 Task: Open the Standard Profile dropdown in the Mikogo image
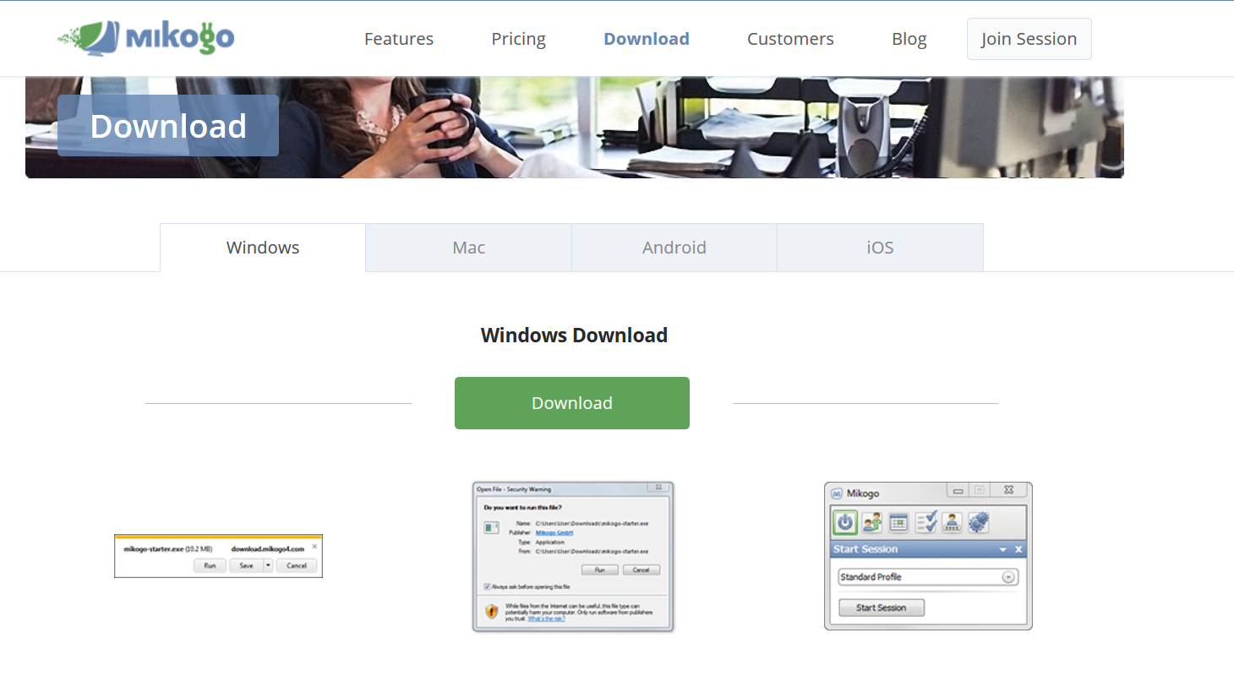929,577
